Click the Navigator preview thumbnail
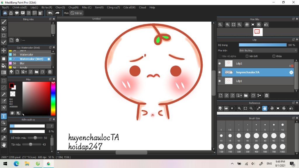The height and width of the screenshot is (168, 299). pyautogui.click(x=258, y=32)
